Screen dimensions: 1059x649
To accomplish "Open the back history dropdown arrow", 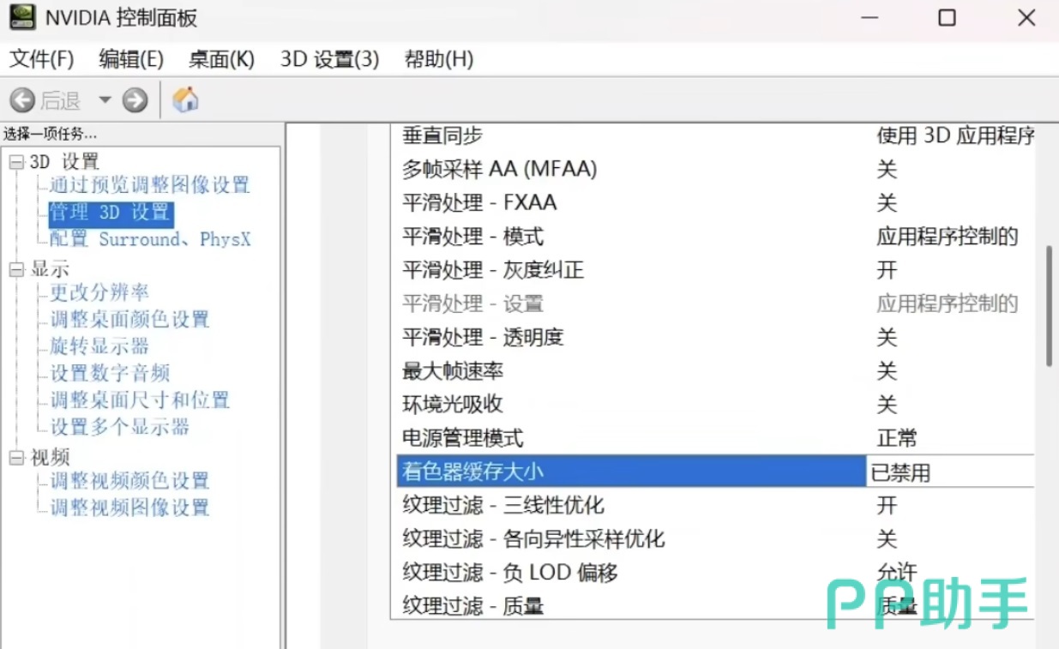I will click(105, 100).
